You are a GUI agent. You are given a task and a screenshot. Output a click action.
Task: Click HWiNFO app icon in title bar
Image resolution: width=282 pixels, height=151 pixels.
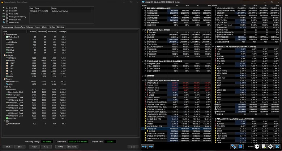tap(143, 2)
